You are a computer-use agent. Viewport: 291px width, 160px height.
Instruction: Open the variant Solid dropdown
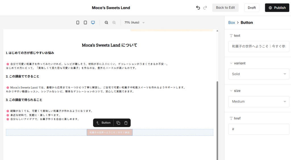point(259,74)
